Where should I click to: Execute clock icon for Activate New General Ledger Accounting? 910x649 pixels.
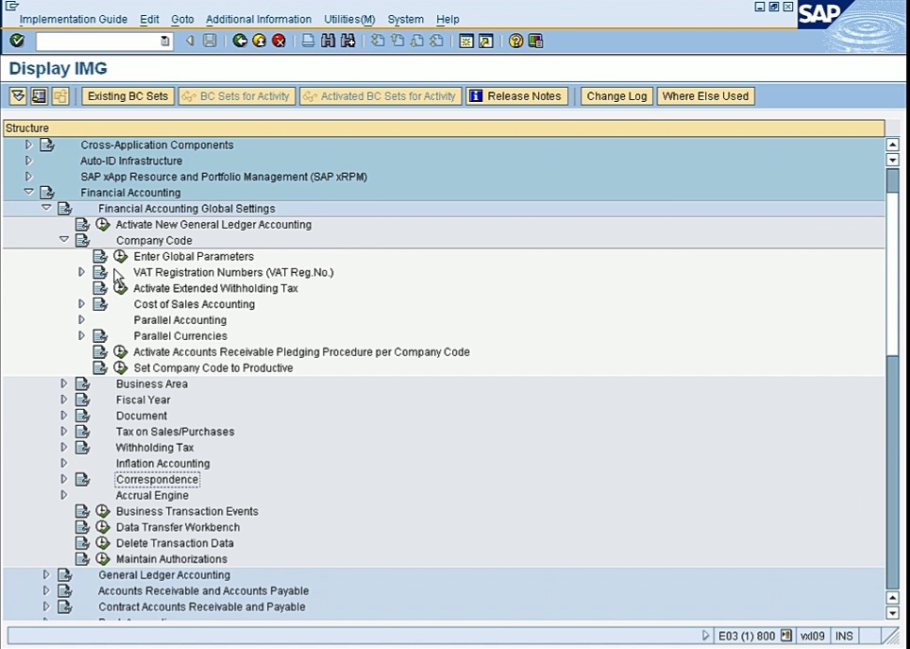[x=103, y=224]
